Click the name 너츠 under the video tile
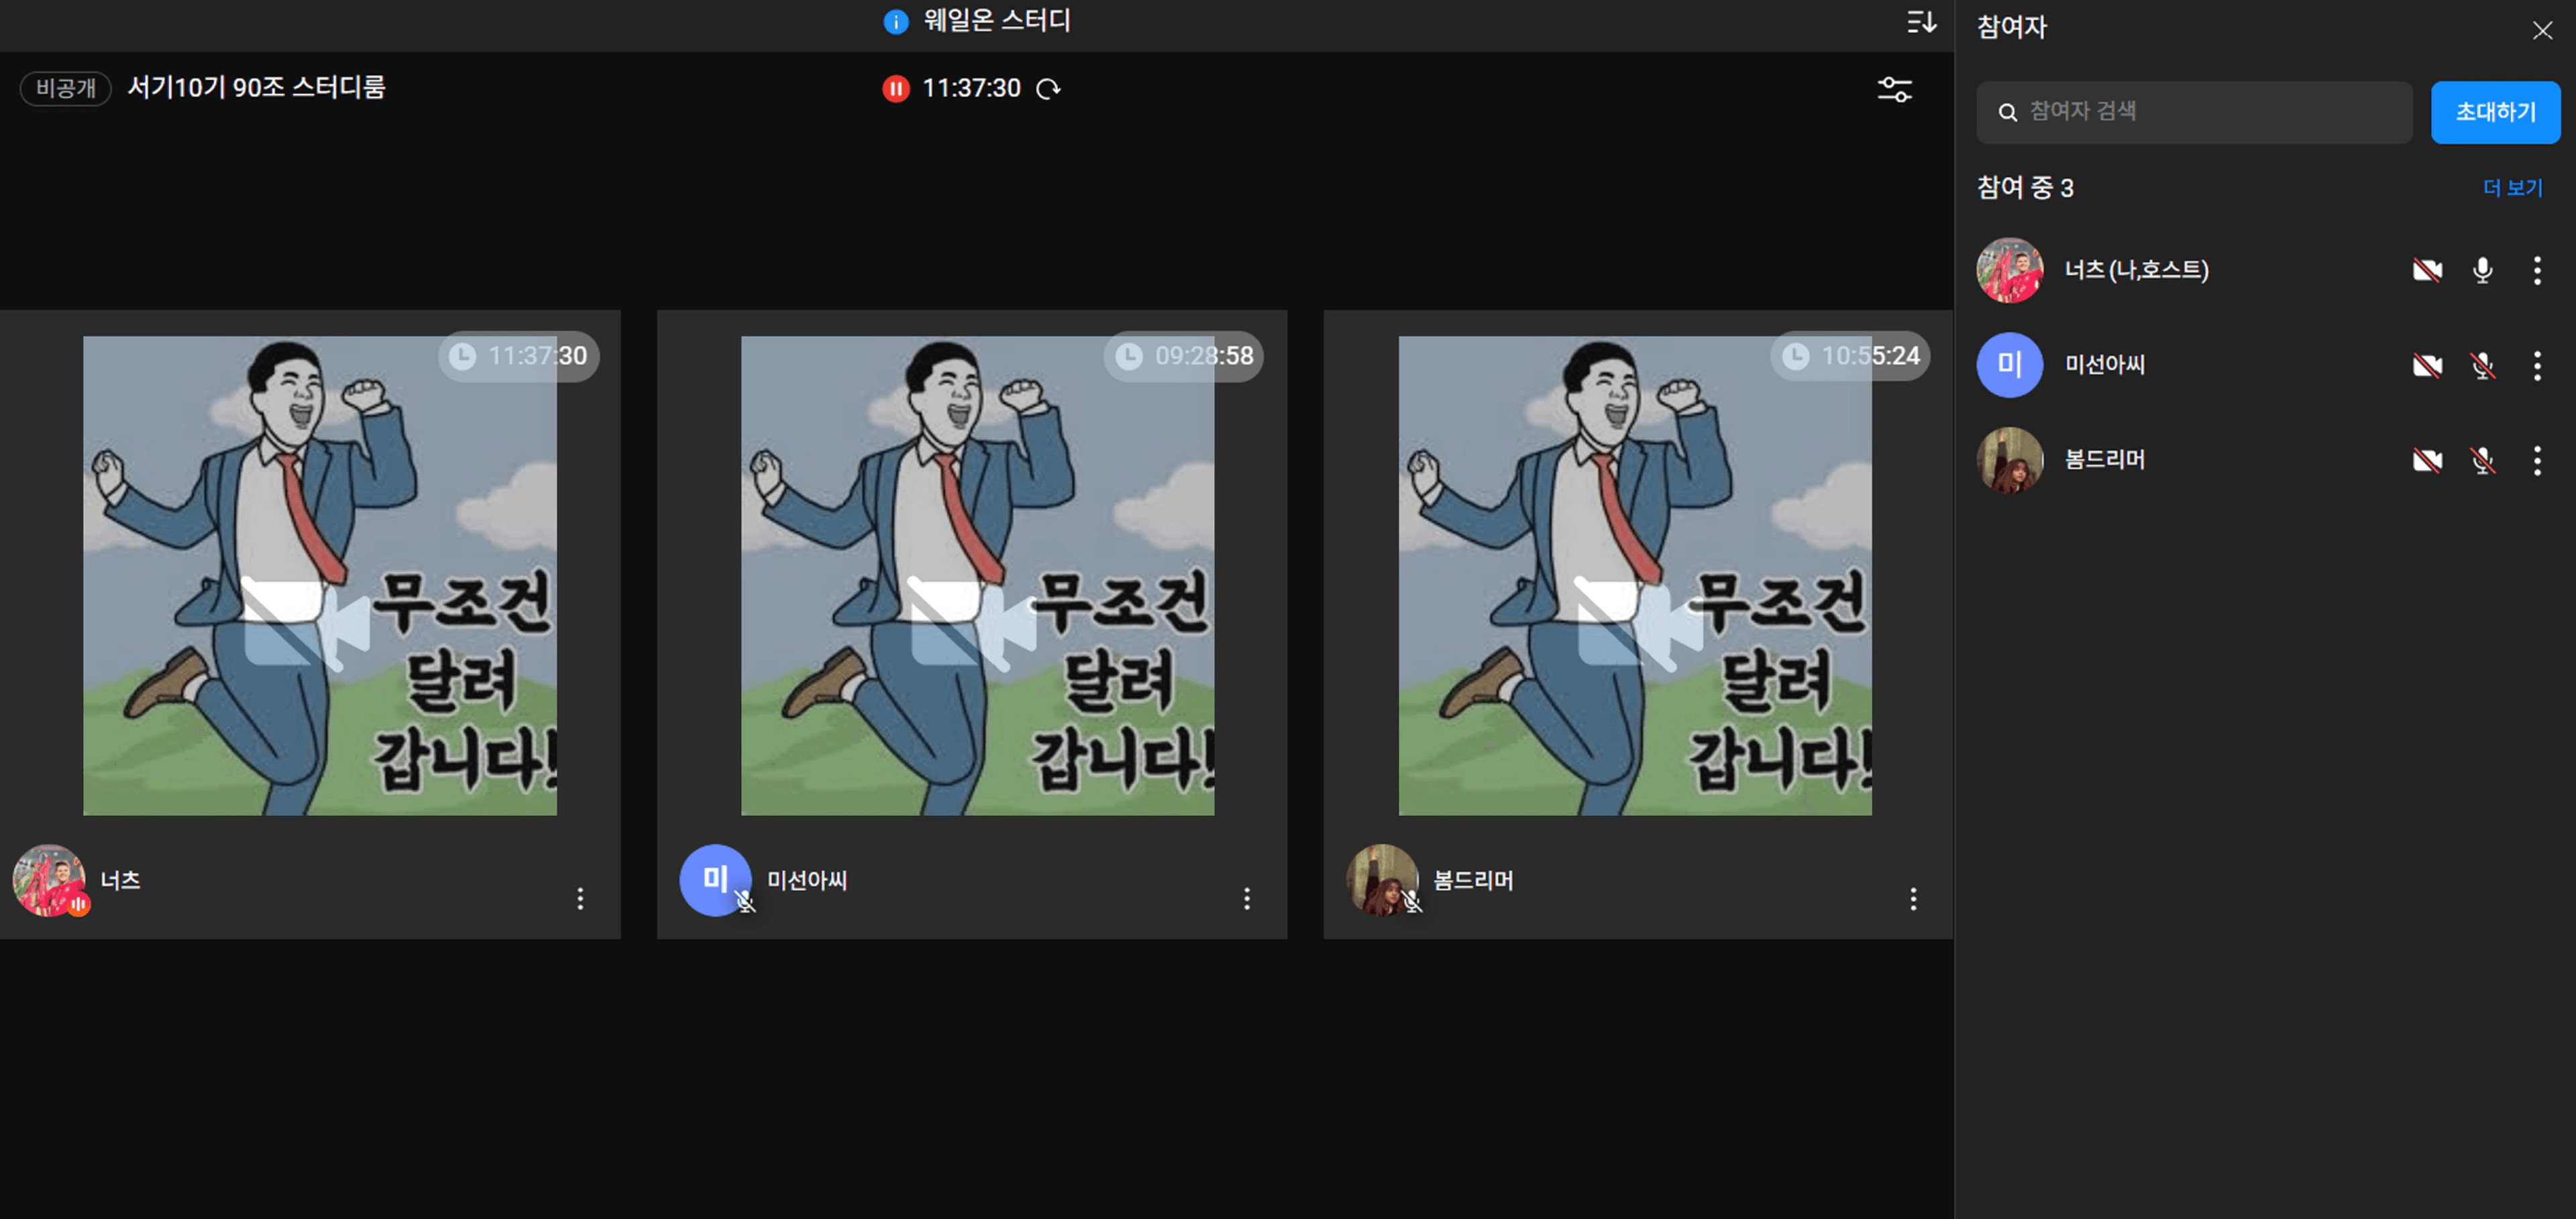Image resolution: width=2576 pixels, height=1219 pixels. pyautogui.click(x=120, y=880)
